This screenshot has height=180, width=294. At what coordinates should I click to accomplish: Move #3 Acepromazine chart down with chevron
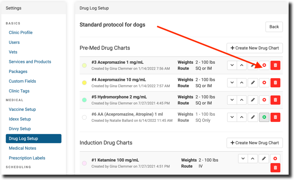coord(232,65)
